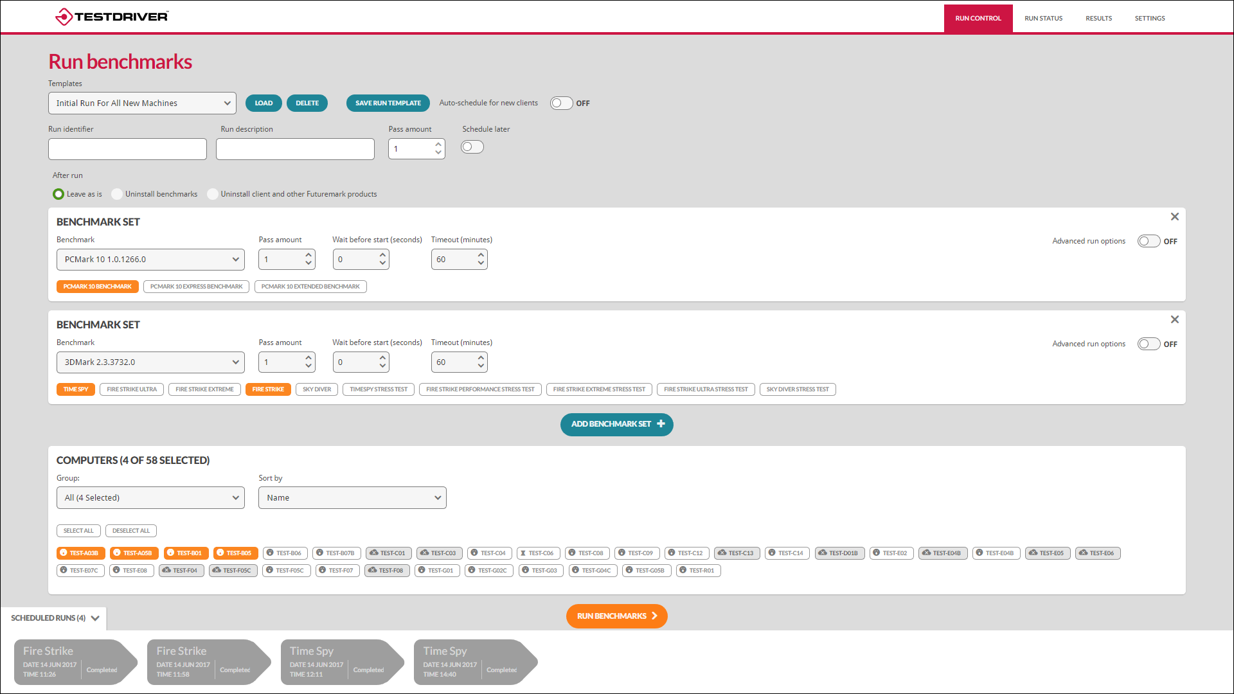Select offline computer TEST-C01
This screenshot has width=1234, height=694.
(x=389, y=553)
